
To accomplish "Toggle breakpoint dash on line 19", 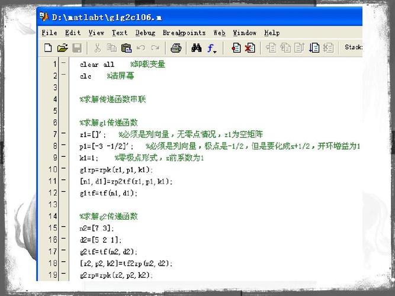I will 63,274.
